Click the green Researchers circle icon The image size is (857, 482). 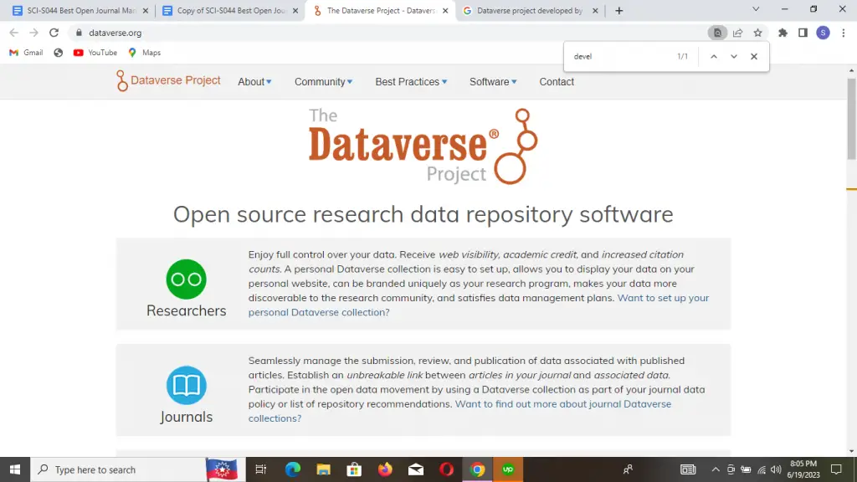click(x=186, y=279)
